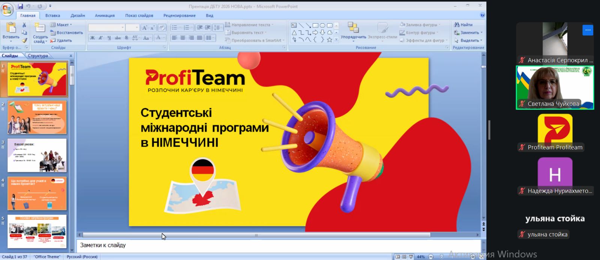Click the Save icon in quick access toolbar
The height and width of the screenshot is (260, 600).
(x=20, y=6)
